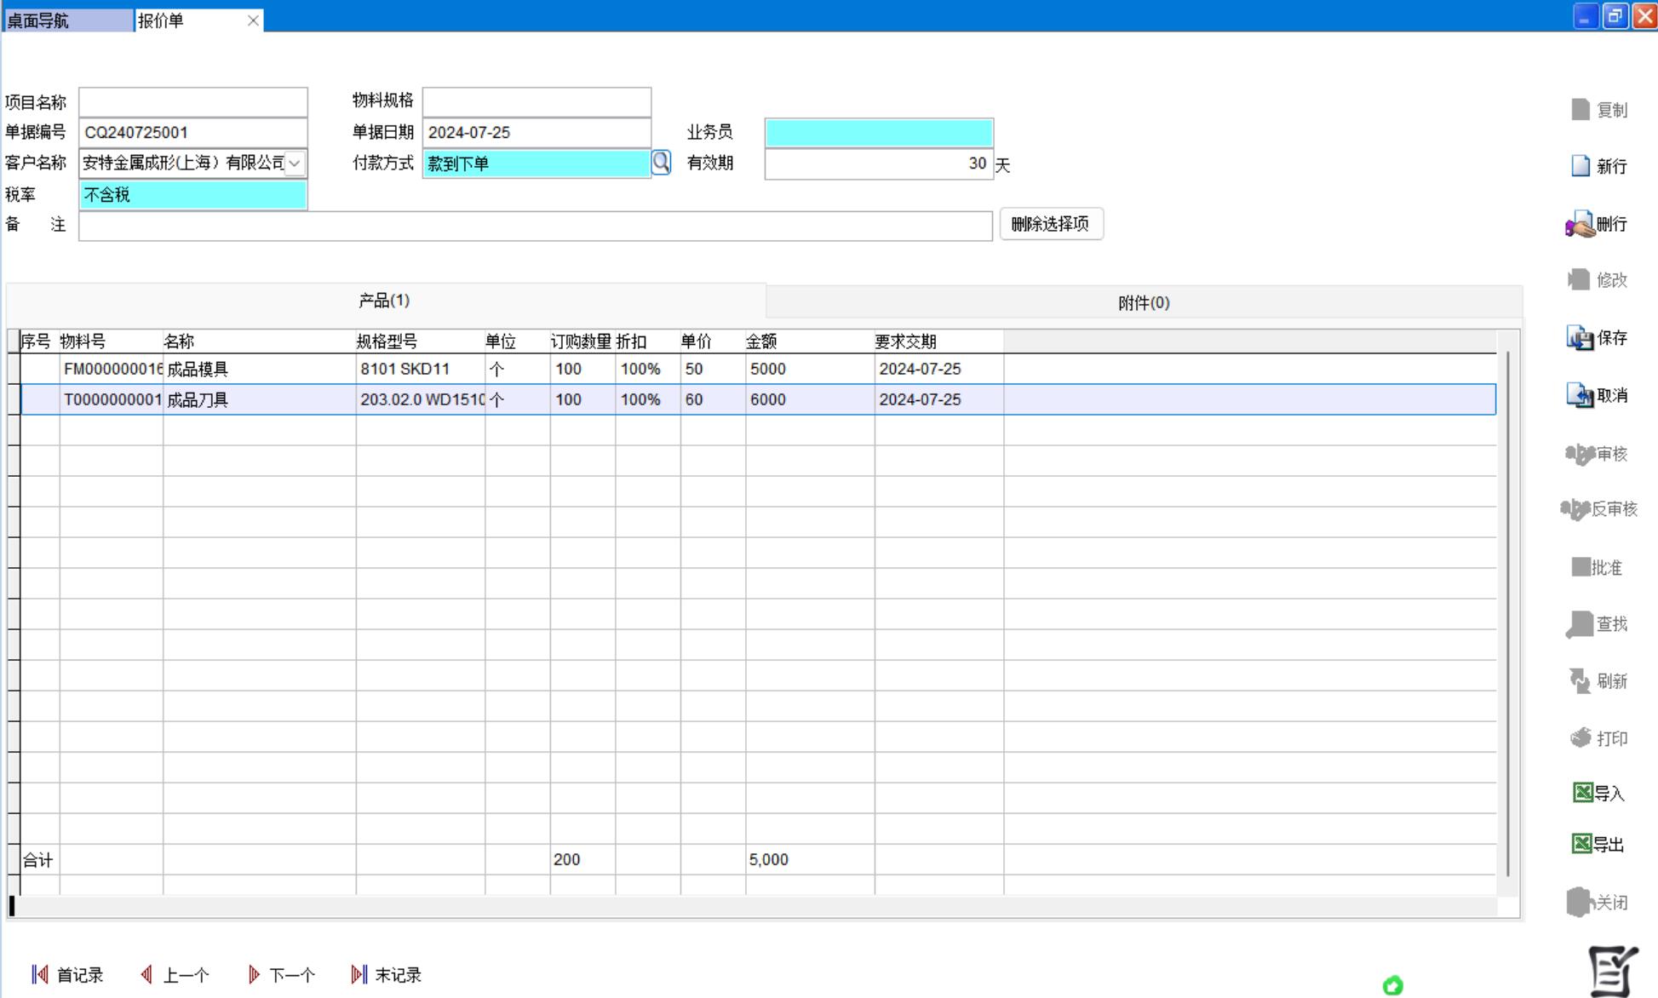1658x998 pixels.
Task: Click the New Row (新行) icon
Action: pos(1581,166)
